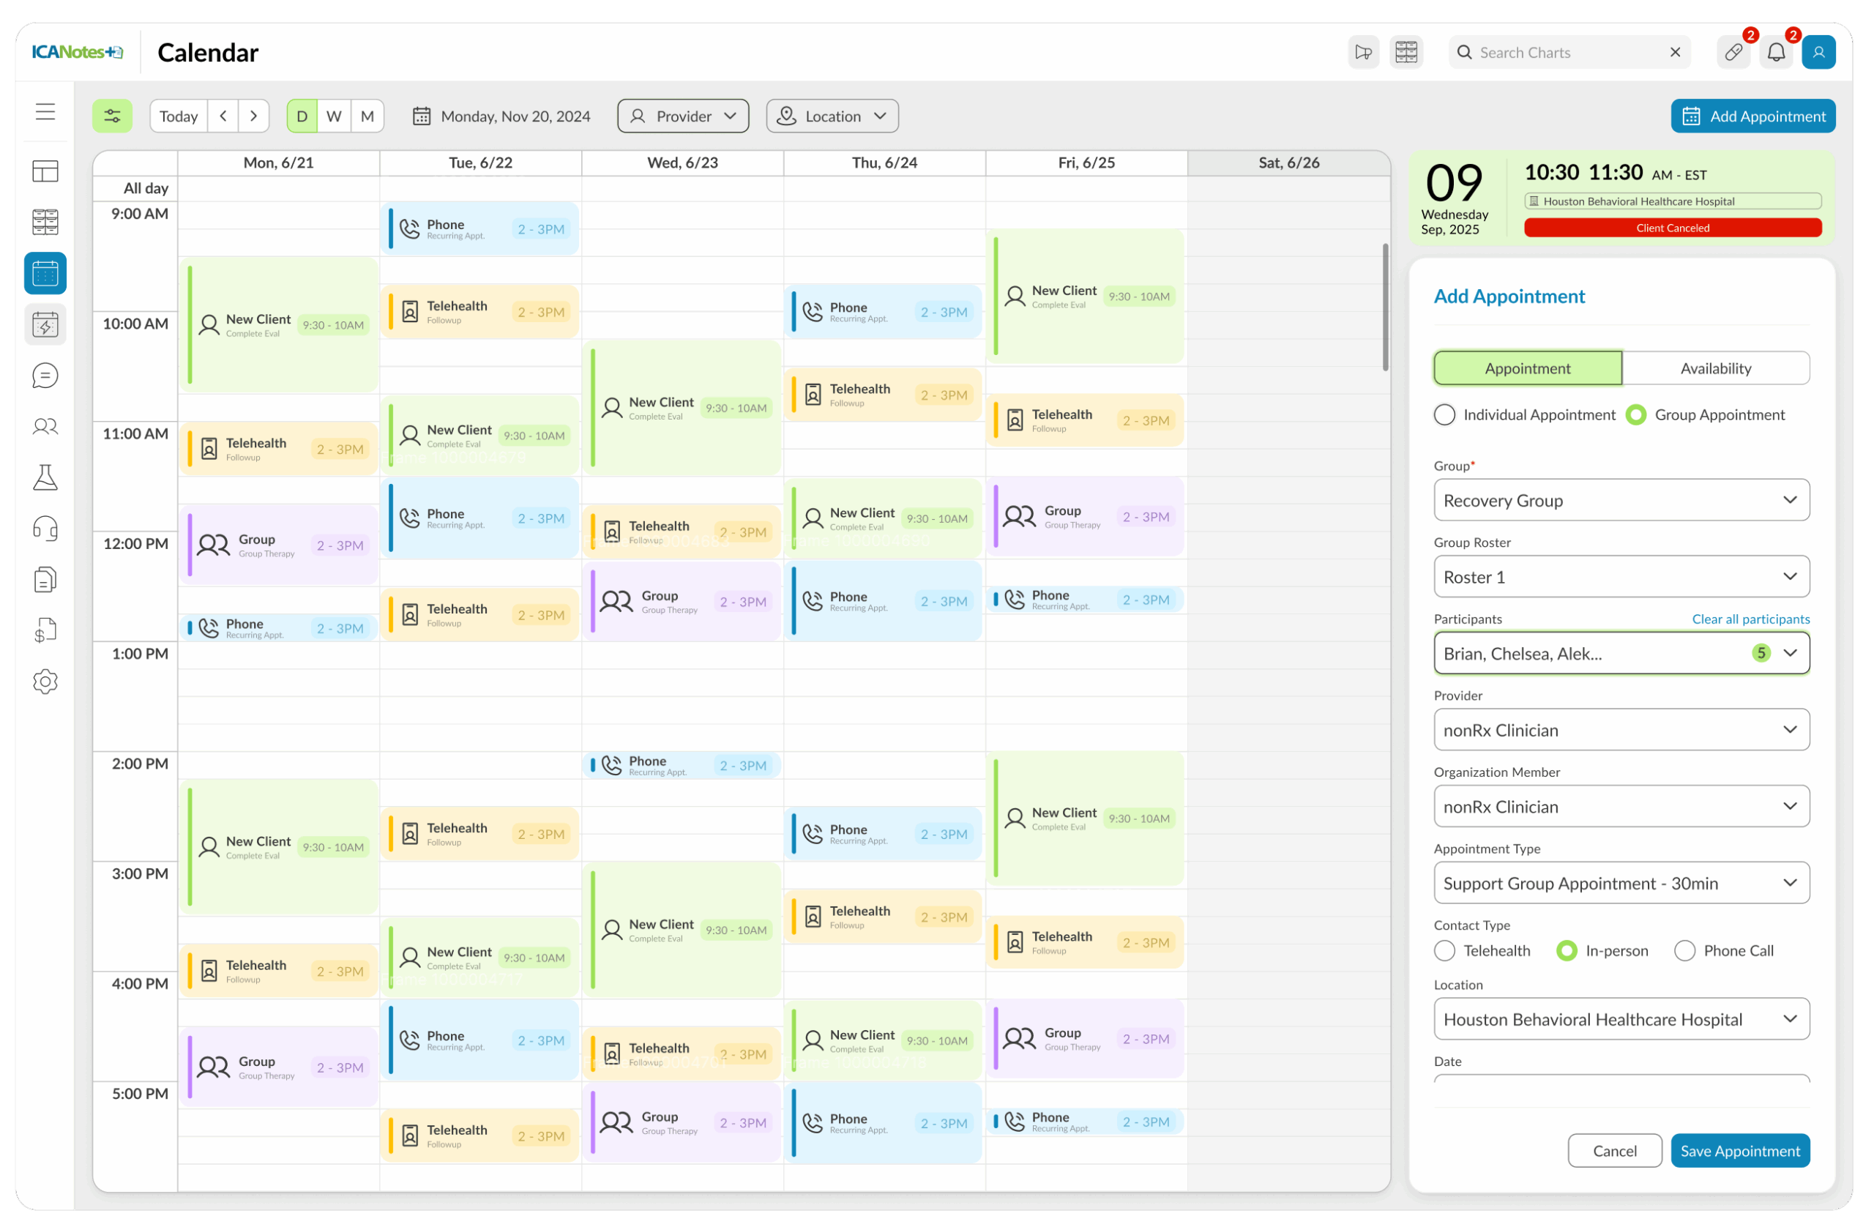The width and height of the screenshot is (1874, 1227).
Task: Open the Recovery Group dropdown
Action: click(x=1621, y=501)
